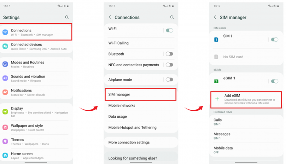The height and width of the screenshot is (164, 286).
Task: Tap the Modes and Routines icon
Action: click(5, 64)
